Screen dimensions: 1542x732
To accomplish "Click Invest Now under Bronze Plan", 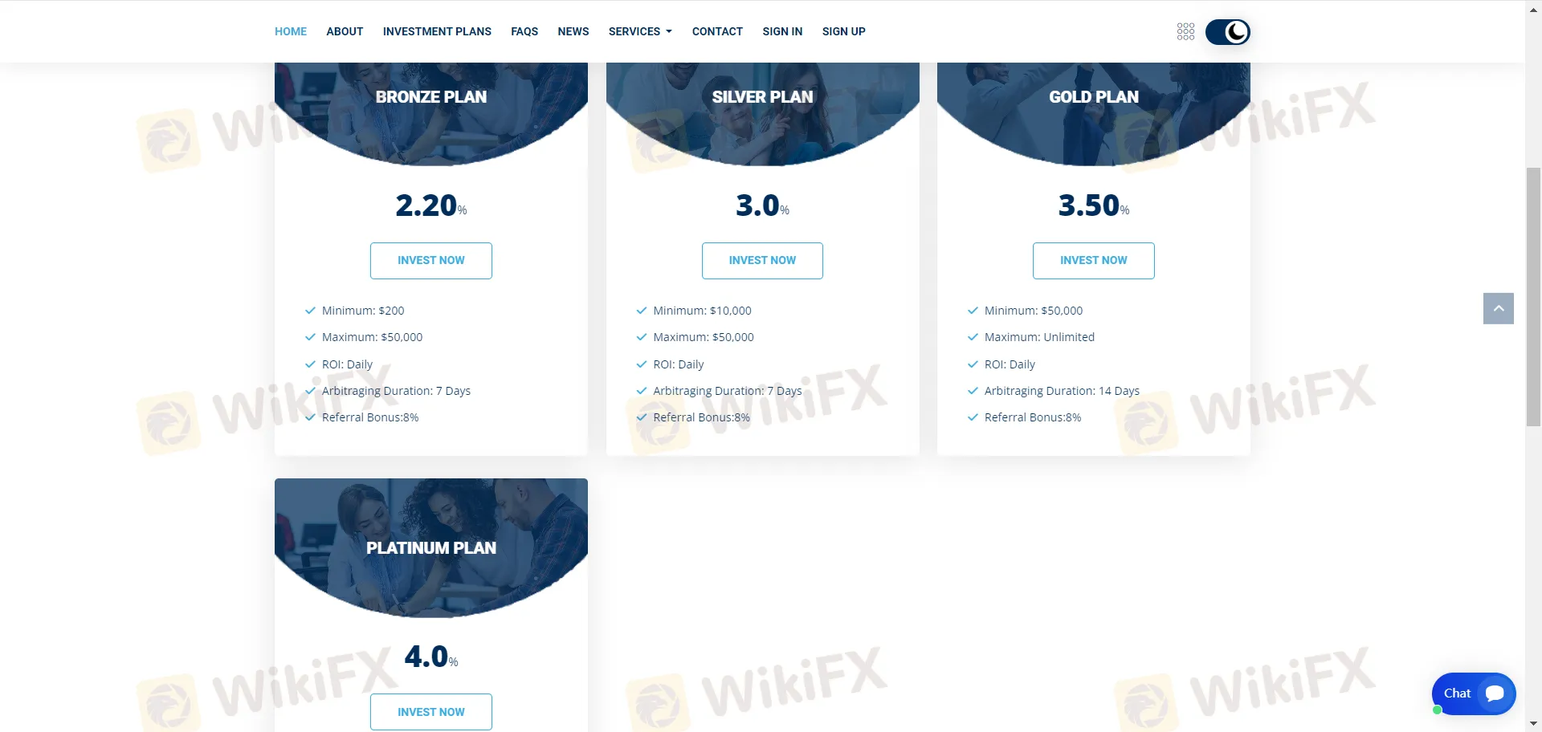I will click(x=431, y=261).
